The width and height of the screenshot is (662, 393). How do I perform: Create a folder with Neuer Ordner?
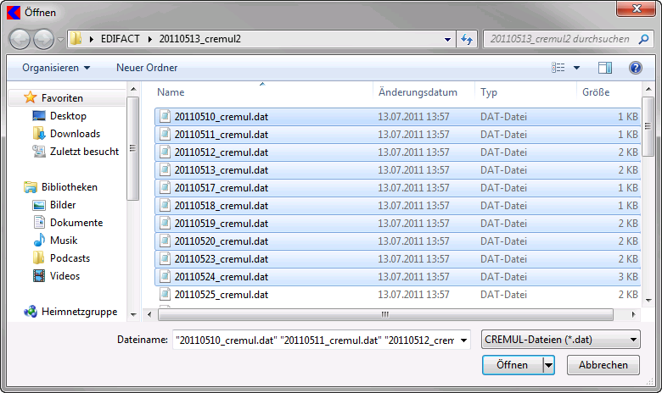pos(147,68)
